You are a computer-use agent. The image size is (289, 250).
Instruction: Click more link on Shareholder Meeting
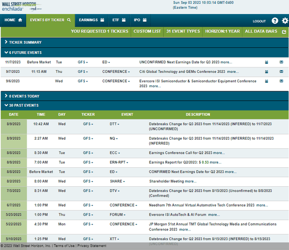(x=191, y=181)
